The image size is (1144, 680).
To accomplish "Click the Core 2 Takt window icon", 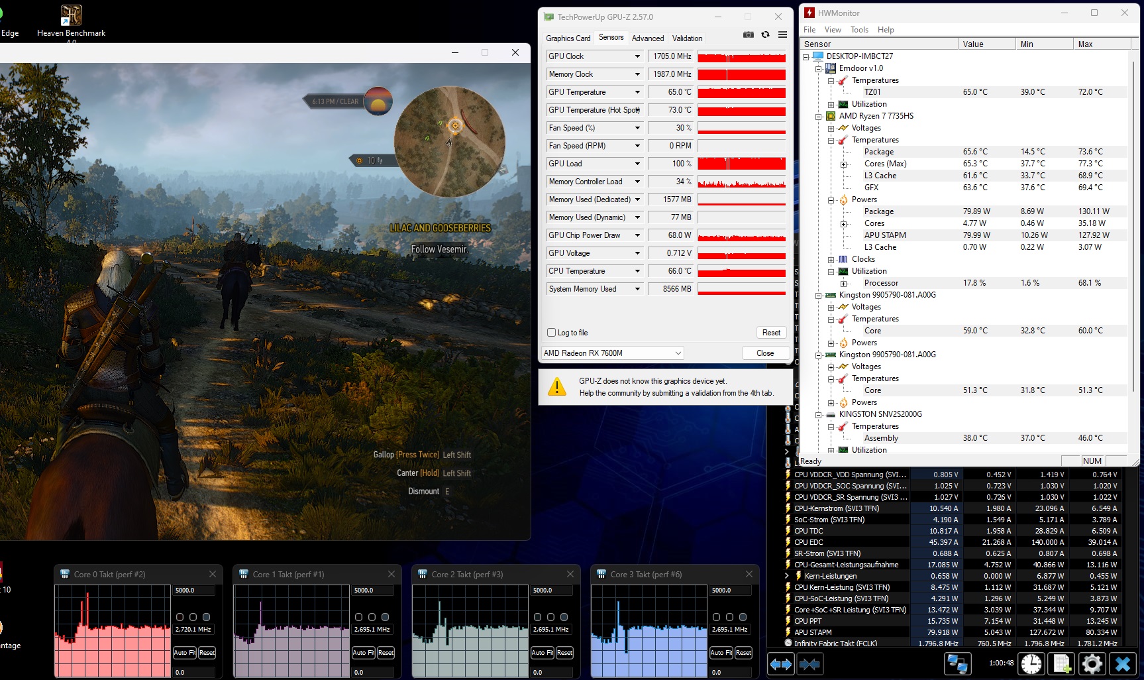I will pos(423,574).
